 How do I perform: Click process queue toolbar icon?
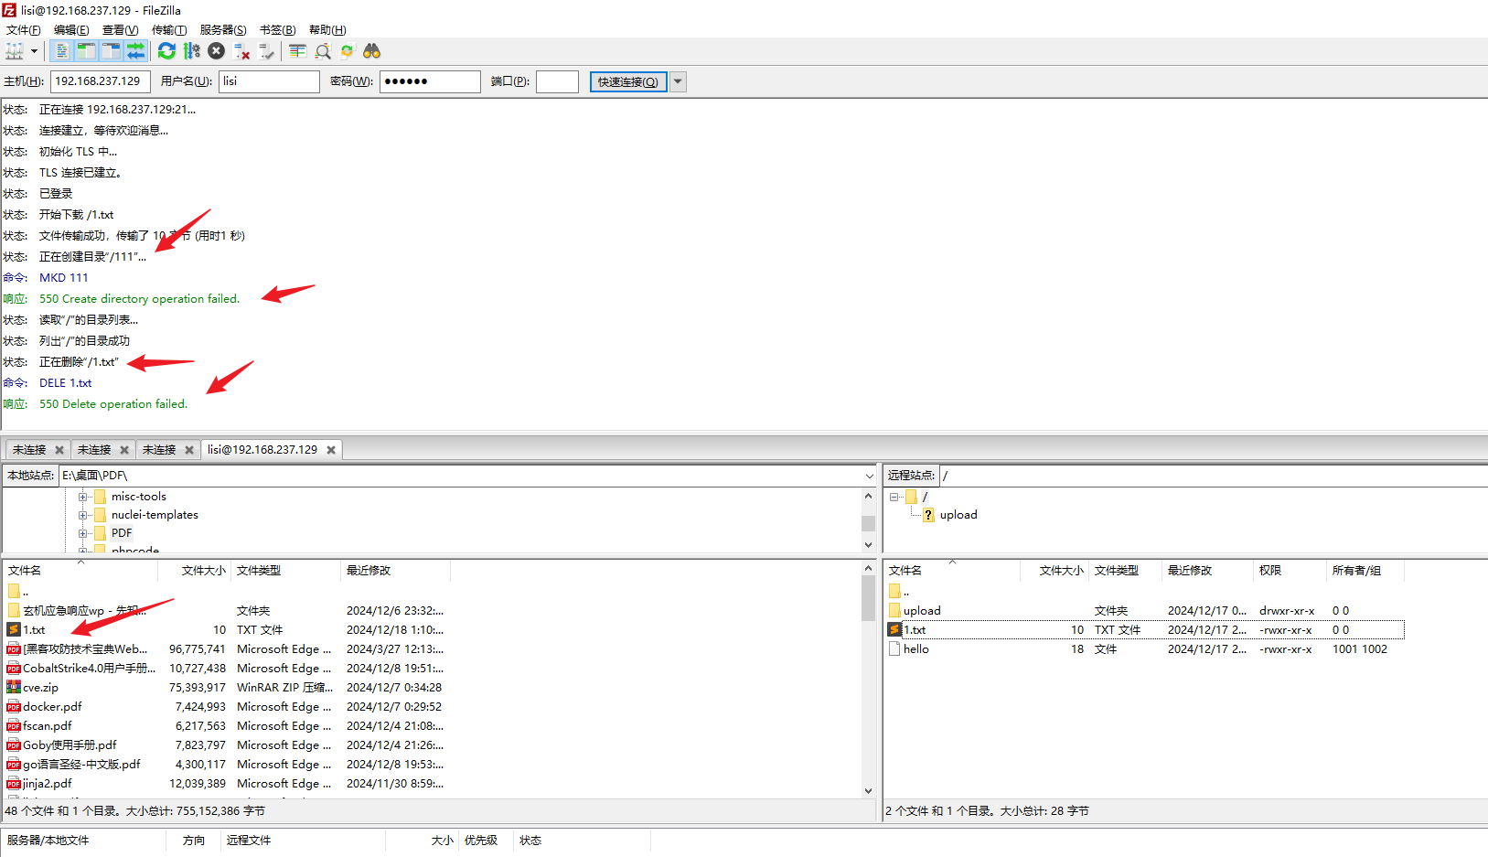click(191, 51)
